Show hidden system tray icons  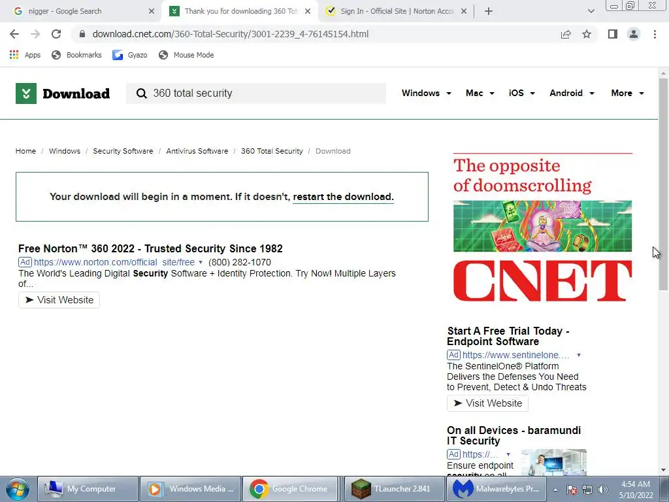tap(555, 490)
